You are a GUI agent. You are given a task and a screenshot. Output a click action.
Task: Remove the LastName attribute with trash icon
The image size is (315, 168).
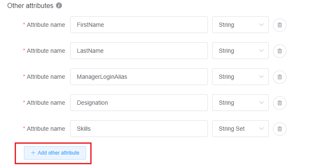280,51
